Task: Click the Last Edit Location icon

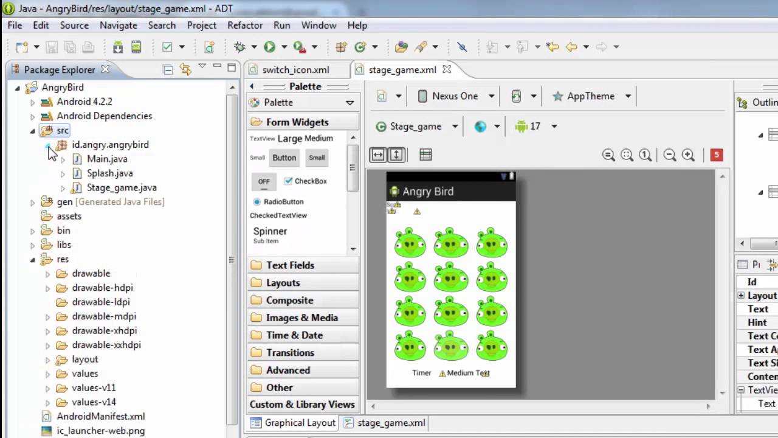Action: coord(552,47)
